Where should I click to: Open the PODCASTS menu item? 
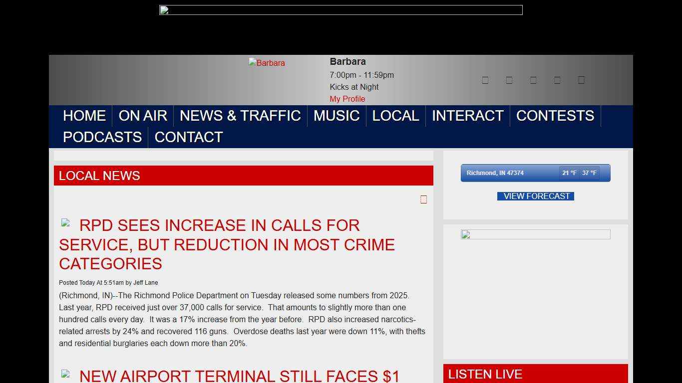(x=102, y=137)
